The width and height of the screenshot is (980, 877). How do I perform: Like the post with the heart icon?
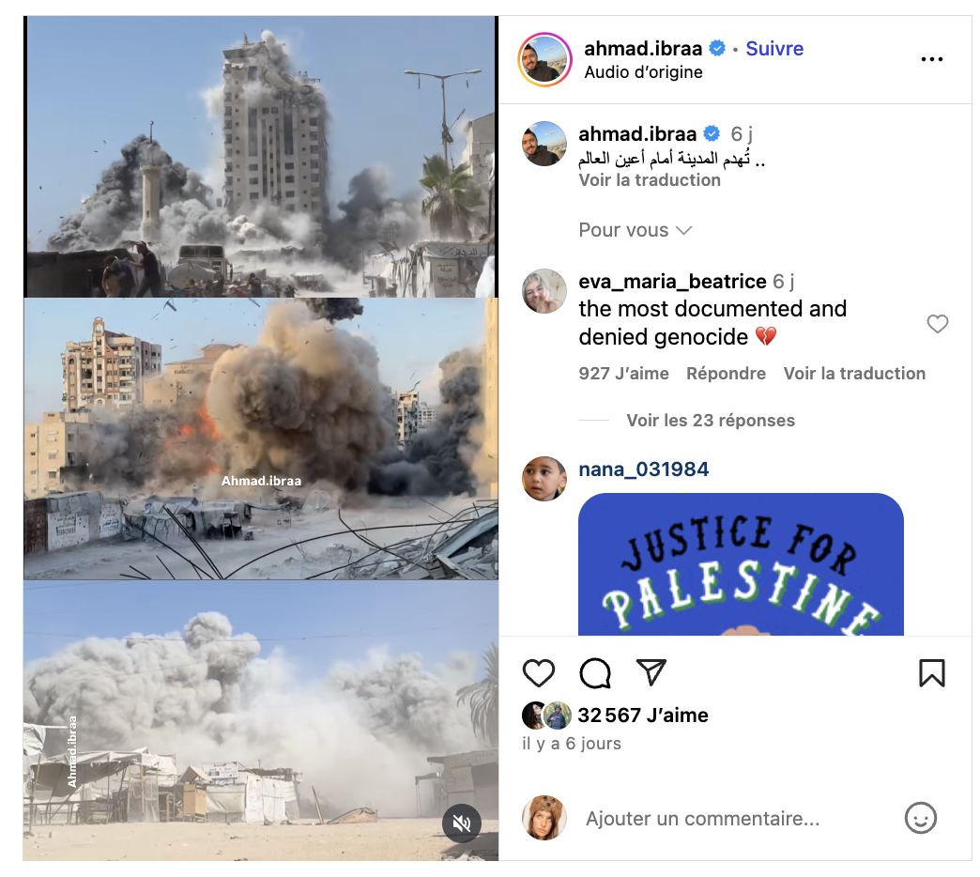(538, 673)
